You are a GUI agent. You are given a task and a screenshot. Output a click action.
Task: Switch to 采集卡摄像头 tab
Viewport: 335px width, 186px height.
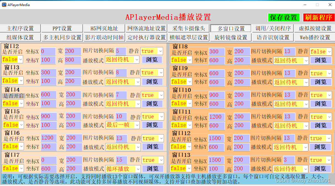coord(189,28)
